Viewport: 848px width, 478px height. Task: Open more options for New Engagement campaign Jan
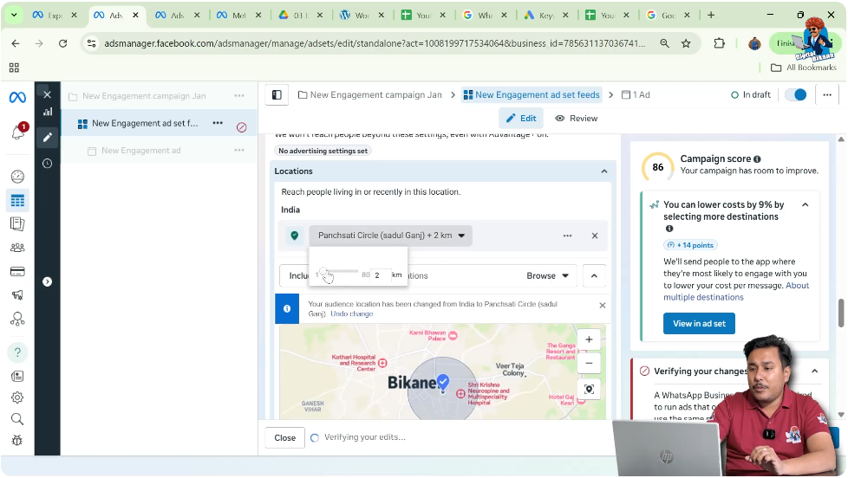[239, 95]
